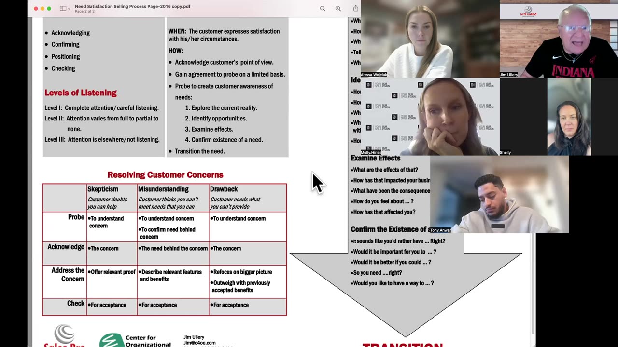Click '2. Identify opportunities' item
Viewport: 618px width, 347px height.
(216, 119)
